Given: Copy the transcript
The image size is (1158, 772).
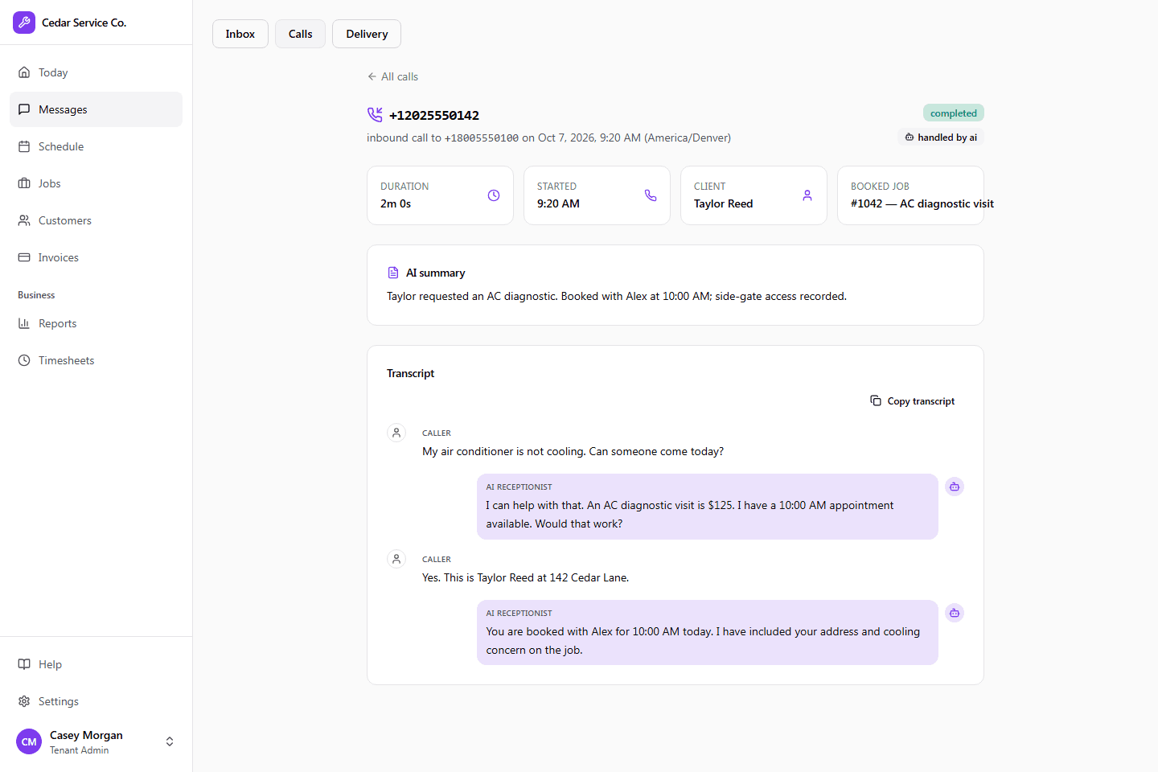Looking at the screenshot, I should point(913,401).
